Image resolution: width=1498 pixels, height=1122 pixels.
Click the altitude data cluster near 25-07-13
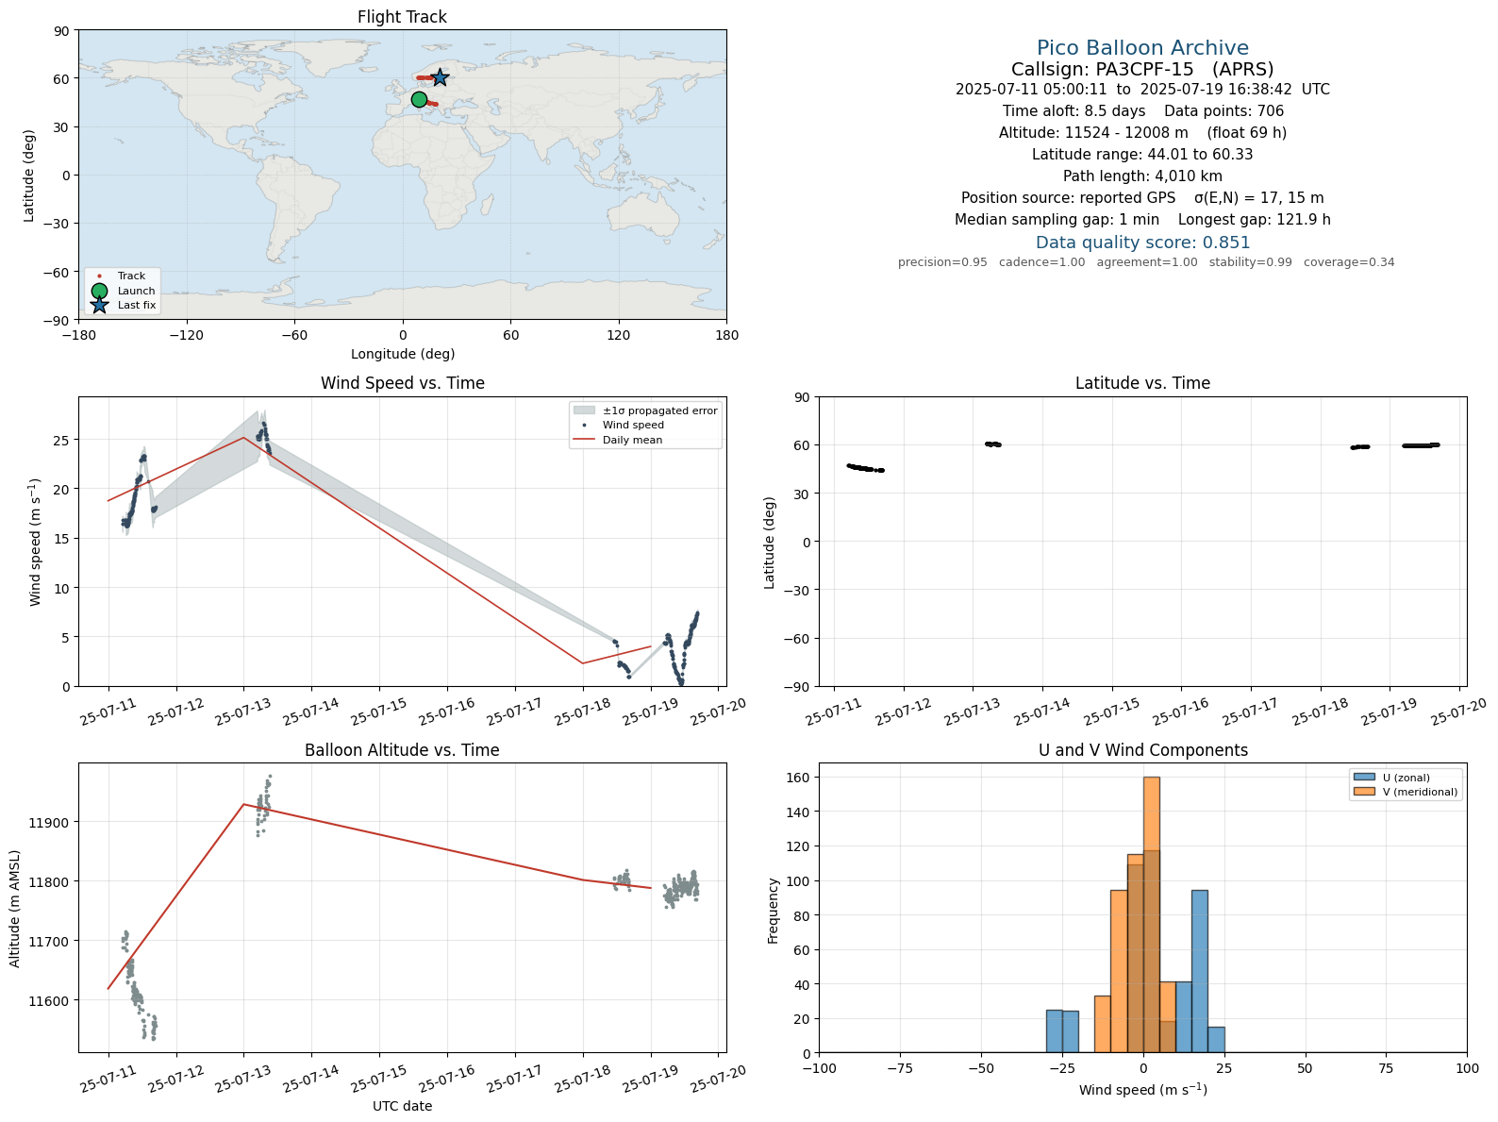click(263, 806)
